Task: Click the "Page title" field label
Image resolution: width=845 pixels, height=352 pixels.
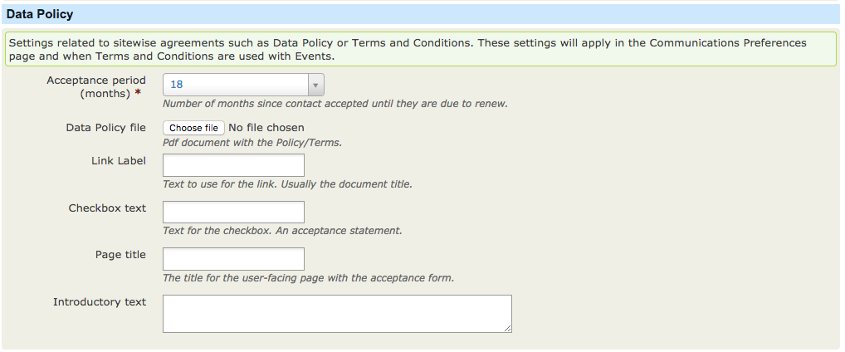Action: pyautogui.click(x=120, y=255)
